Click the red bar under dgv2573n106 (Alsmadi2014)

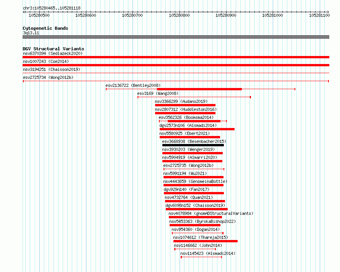tap(197, 129)
